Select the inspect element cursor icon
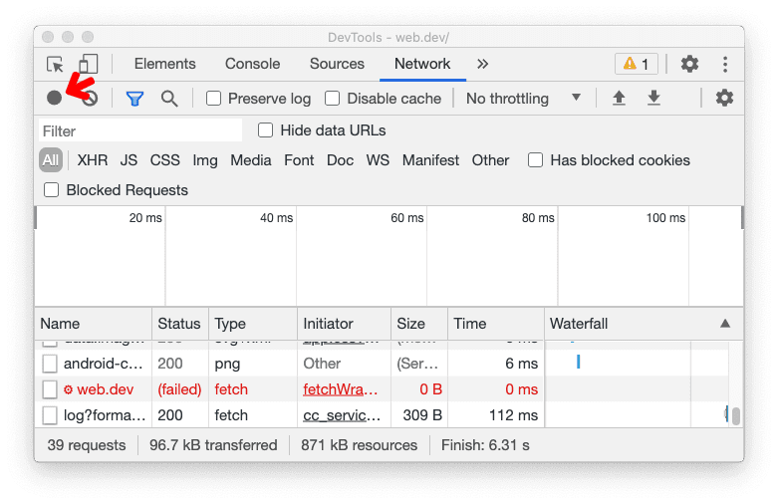The height and width of the screenshot is (504, 778). coord(56,64)
